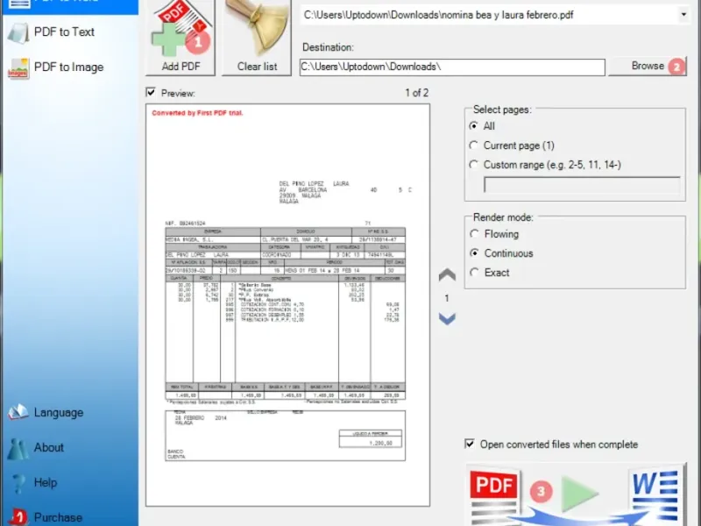Image resolution: width=701 pixels, height=526 pixels.
Task: Click the PDF page preview thumbnail
Action: [x=287, y=305]
